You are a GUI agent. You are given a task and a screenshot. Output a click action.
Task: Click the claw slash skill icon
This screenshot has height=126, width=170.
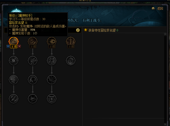(x=33, y=41)
